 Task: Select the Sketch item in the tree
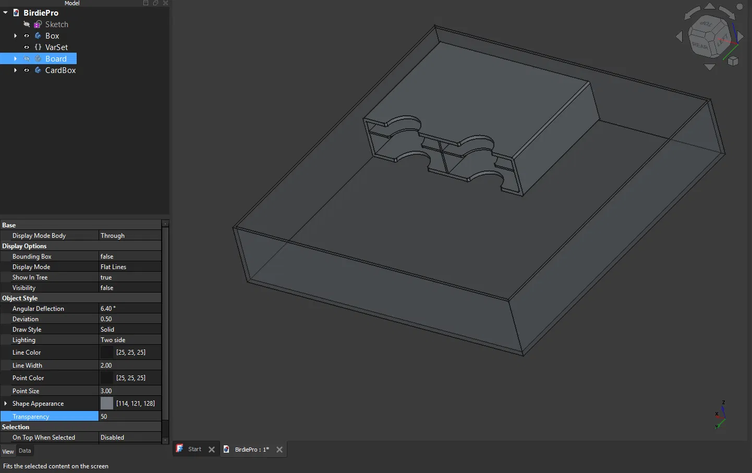pyautogui.click(x=57, y=25)
